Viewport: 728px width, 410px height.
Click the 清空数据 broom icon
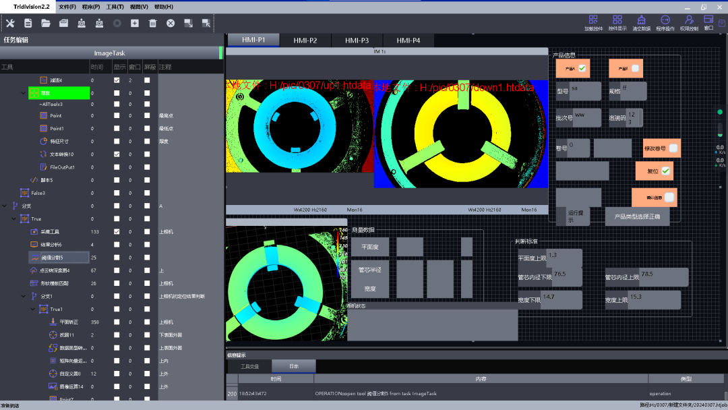click(642, 20)
